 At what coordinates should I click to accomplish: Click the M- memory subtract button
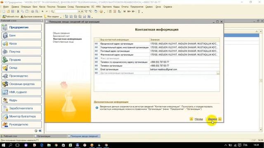[133, 12]
